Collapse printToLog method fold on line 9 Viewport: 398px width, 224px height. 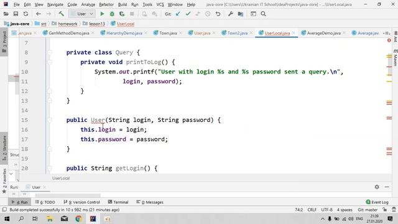(x=50, y=62)
